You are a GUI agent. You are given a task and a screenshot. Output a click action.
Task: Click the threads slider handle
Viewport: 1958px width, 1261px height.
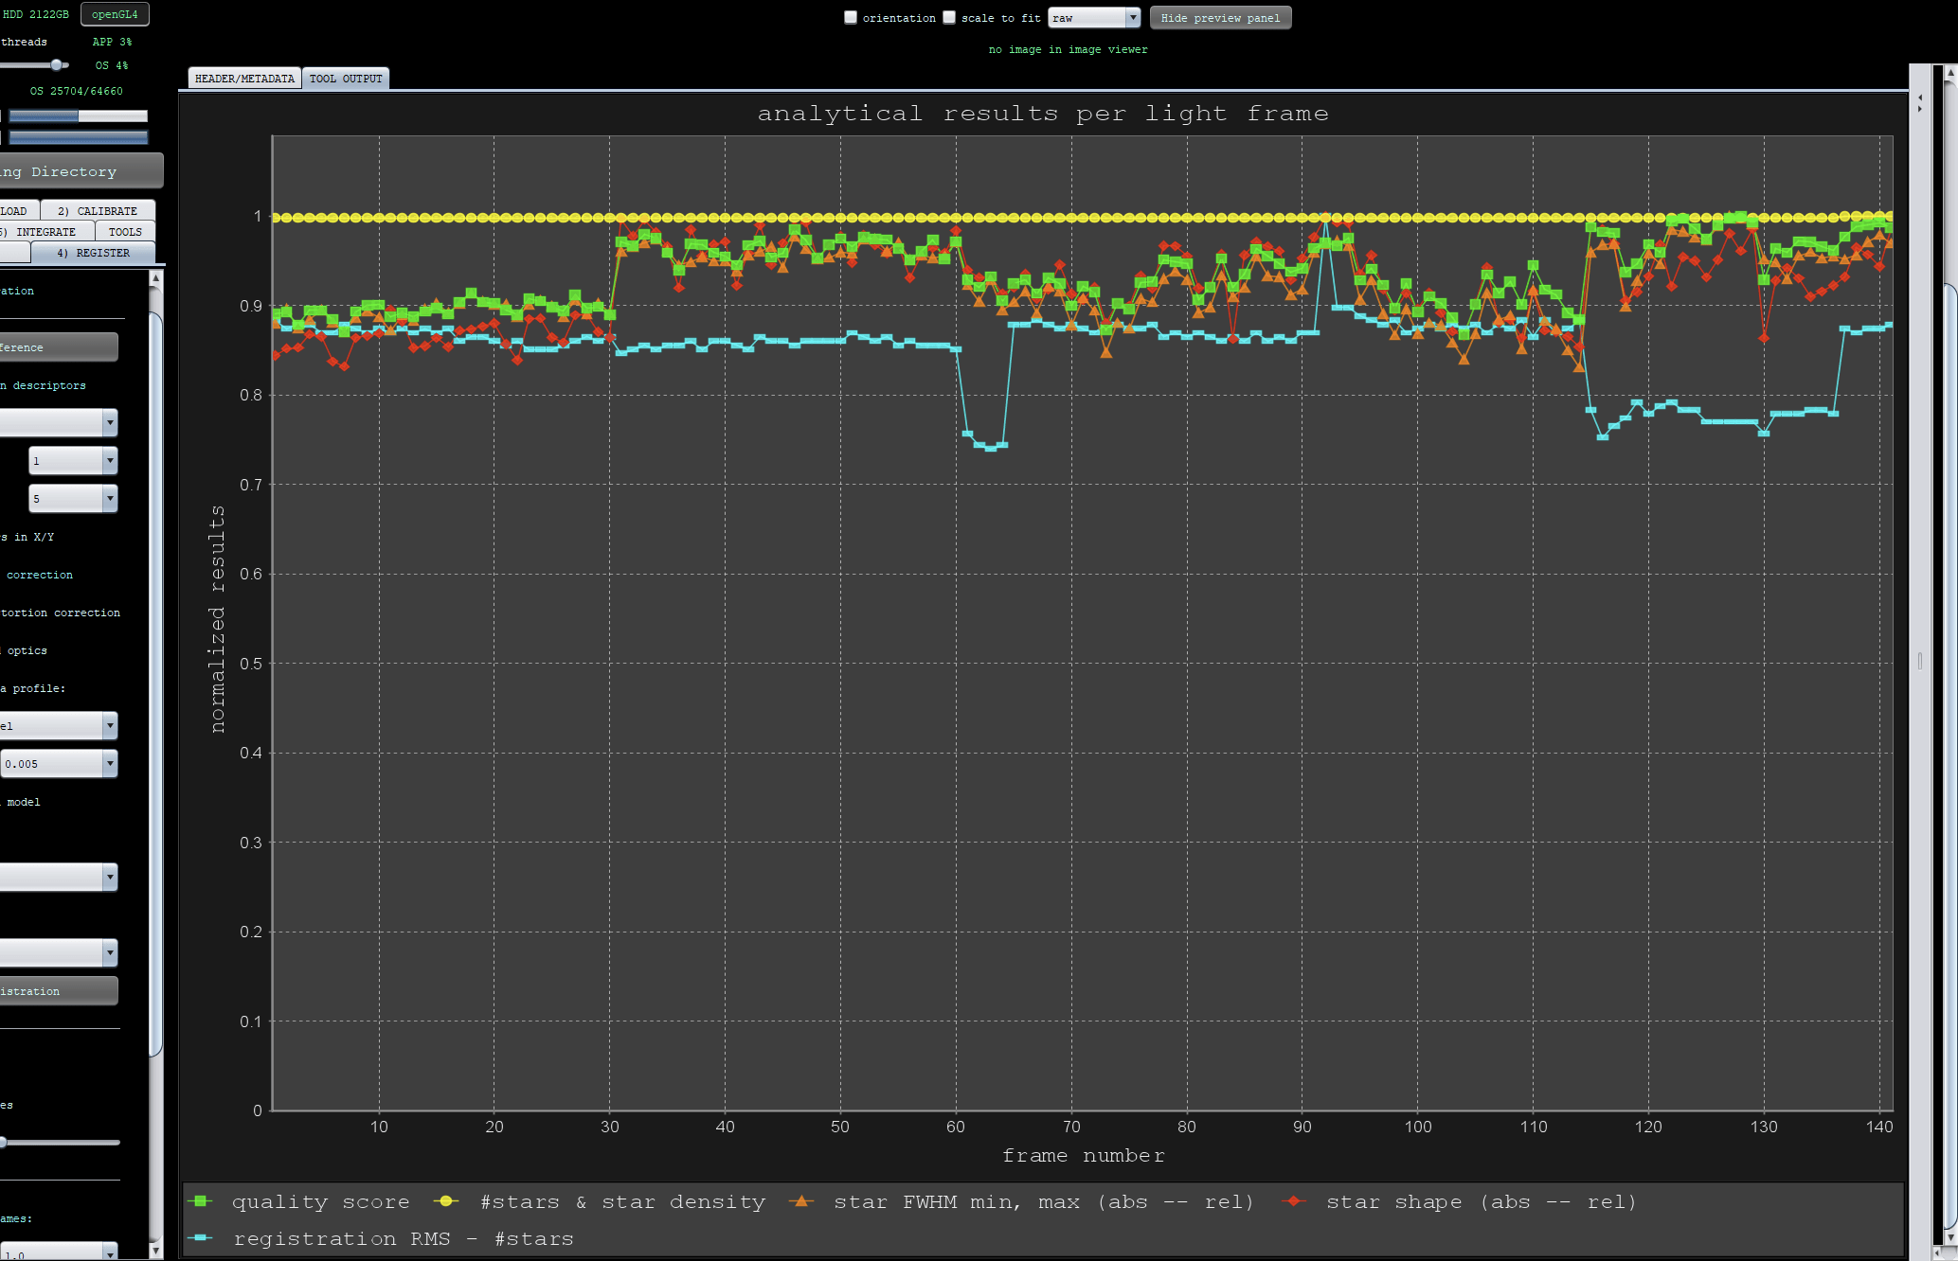point(58,64)
